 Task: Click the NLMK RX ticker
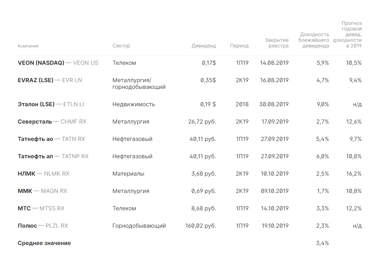click(x=57, y=173)
